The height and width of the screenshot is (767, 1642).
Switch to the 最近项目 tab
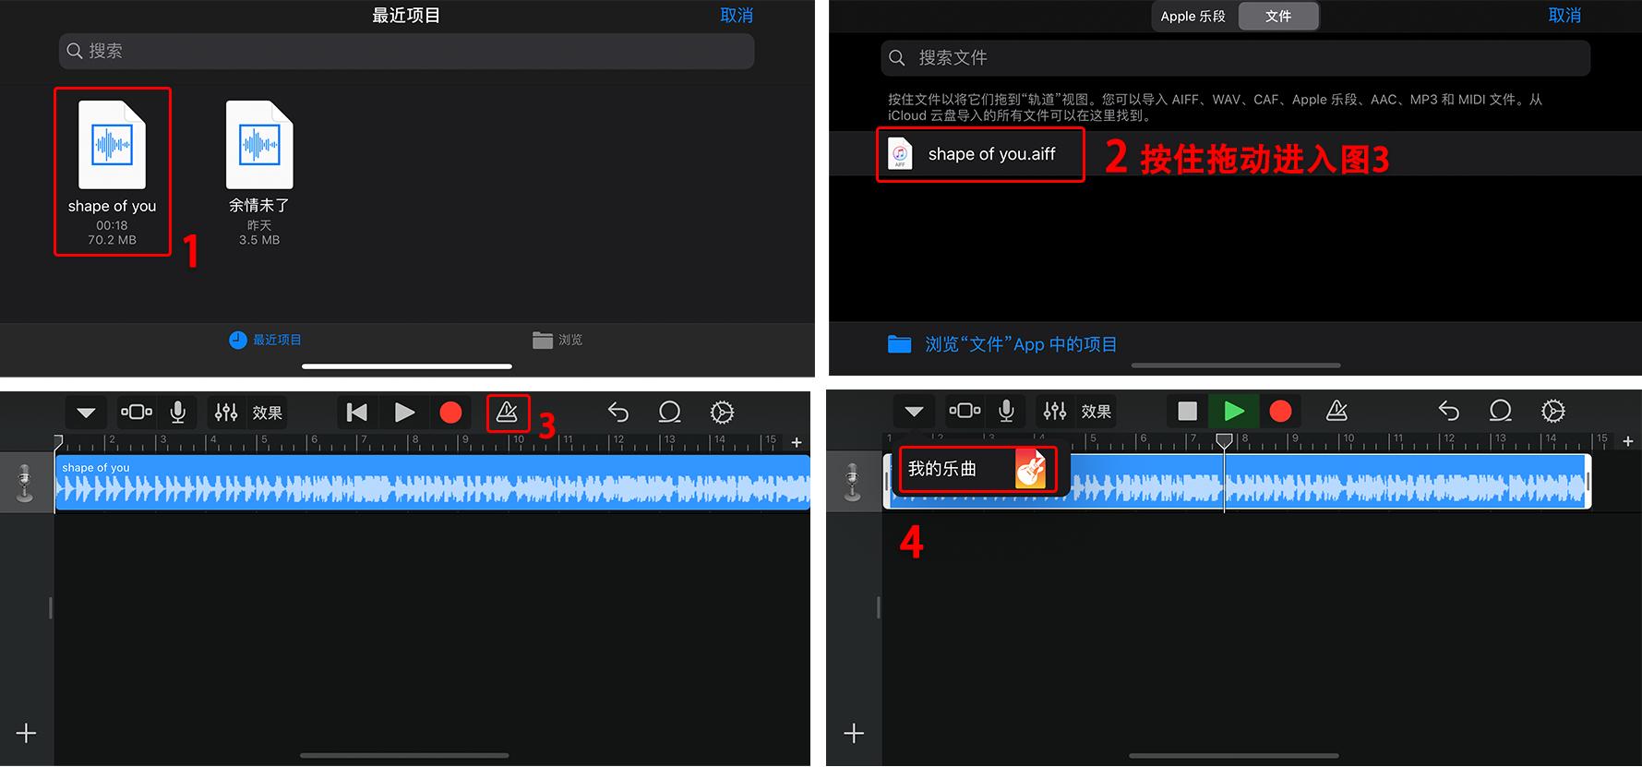[265, 340]
